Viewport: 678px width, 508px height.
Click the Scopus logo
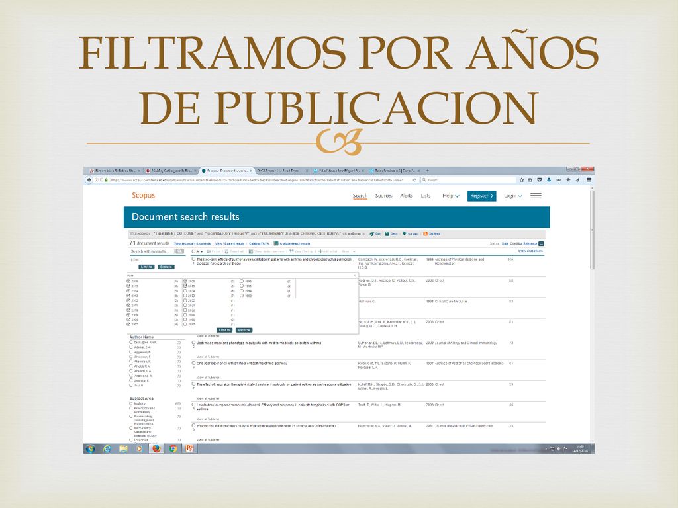click(x=143, y=195)
